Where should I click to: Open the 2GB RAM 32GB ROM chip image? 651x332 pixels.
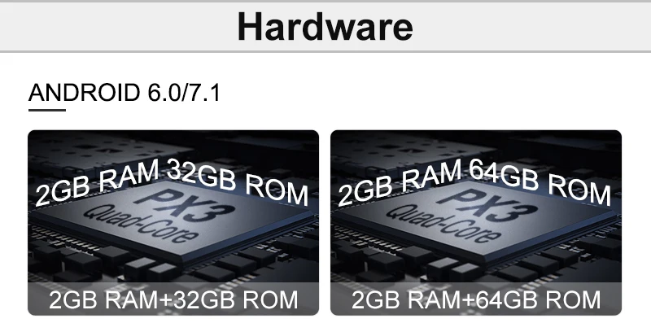[x=173, y=223]
